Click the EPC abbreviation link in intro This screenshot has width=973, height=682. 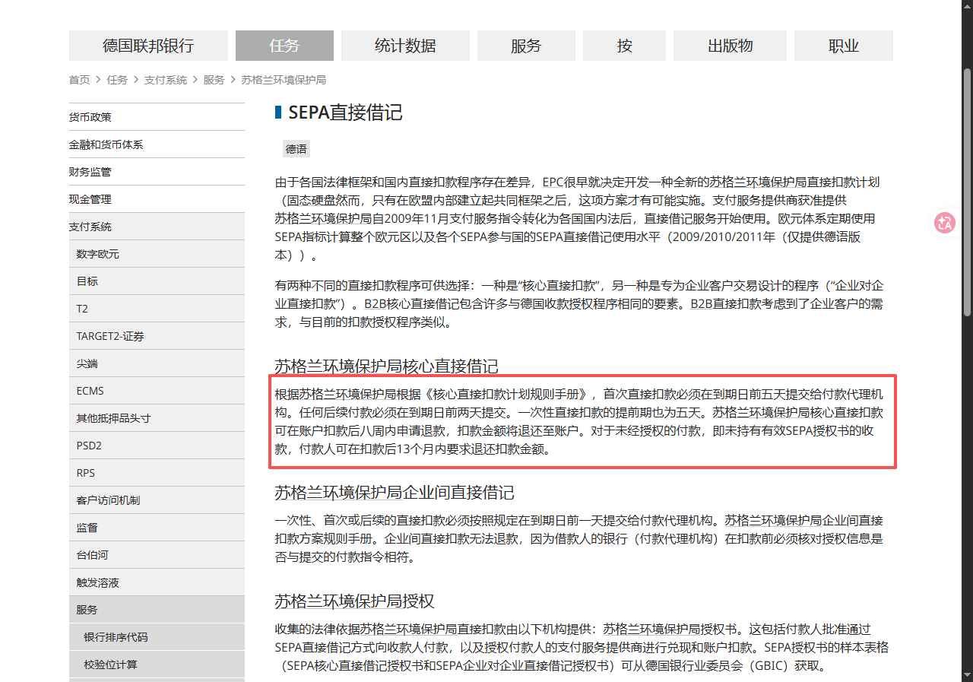pos(553,182)
